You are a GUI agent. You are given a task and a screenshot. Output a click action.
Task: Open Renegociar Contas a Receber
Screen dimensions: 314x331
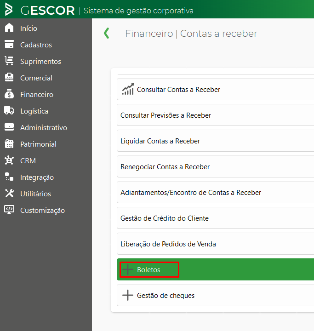[x=165, y=167]
